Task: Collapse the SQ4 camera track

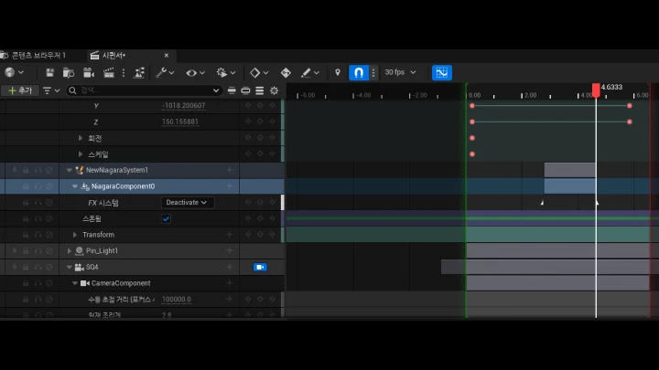Action: pyautogui.click(x=70, y=267)
